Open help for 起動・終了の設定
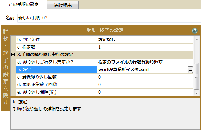The height and width of the screenshot is (134, 201). [x=195, y=31]
